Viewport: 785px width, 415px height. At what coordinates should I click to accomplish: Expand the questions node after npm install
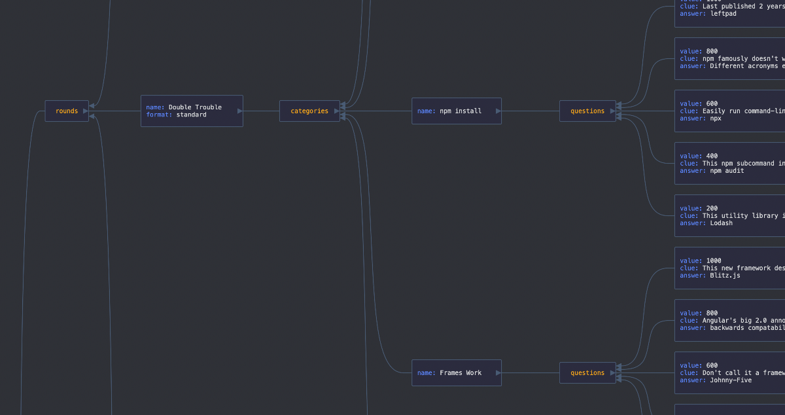tap(587, 111)
